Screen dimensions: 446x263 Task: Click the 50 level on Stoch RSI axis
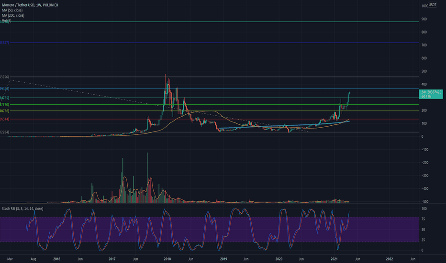[x=423, y=230]
